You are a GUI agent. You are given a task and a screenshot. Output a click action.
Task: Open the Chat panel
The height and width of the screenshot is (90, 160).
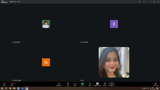pyautogui.click(x=68, y=84)
